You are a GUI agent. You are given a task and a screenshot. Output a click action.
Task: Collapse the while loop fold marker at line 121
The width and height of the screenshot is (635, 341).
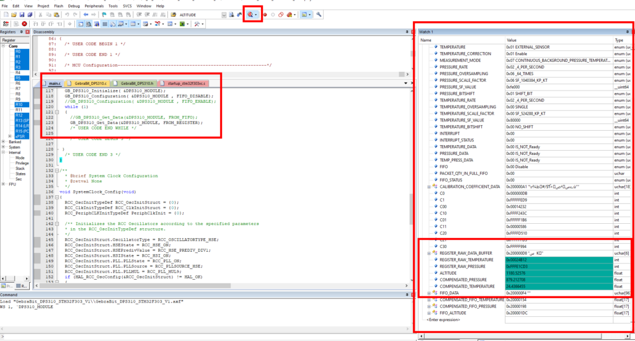(57, 112)
